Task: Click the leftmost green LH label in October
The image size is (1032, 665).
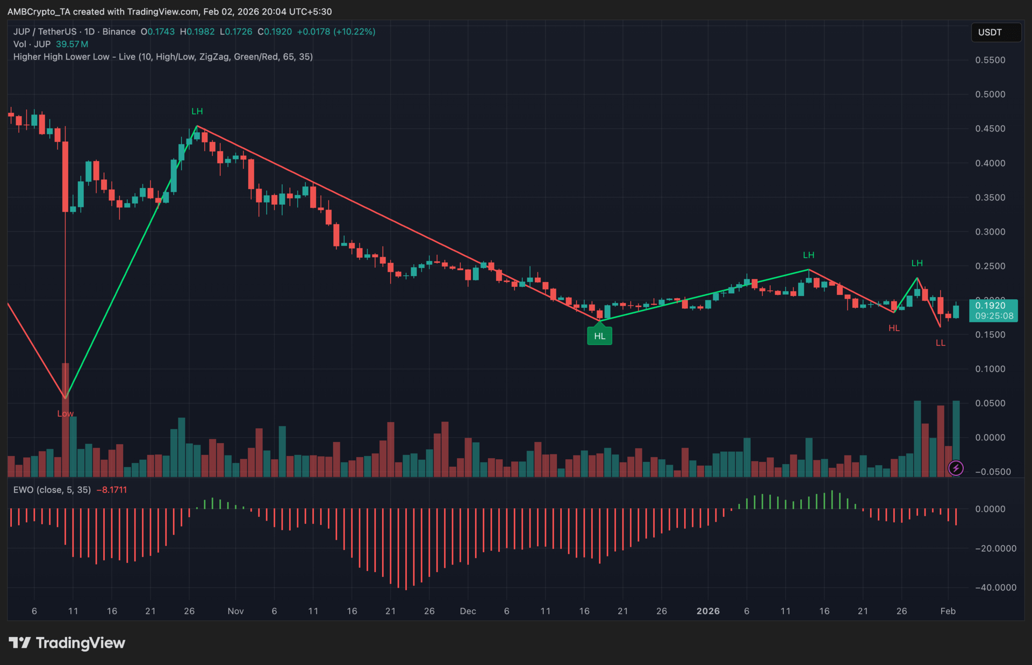Action: pyautogui.click(x=197, y=111)
